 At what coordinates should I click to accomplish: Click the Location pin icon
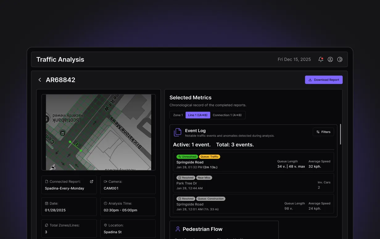point(105,225)
